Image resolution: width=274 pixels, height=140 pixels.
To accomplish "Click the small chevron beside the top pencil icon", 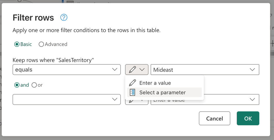I will [142, 70].
